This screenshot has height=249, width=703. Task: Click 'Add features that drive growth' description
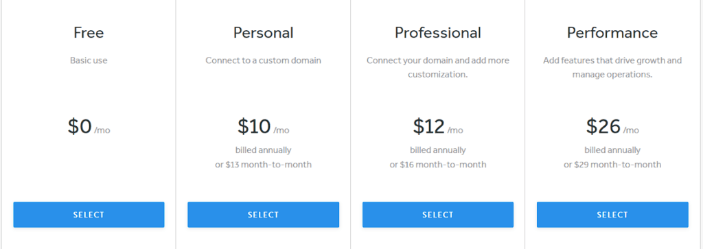tap(612, 67)
